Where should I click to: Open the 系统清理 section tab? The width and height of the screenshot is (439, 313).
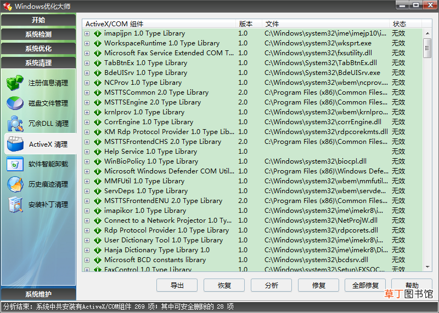38,63
